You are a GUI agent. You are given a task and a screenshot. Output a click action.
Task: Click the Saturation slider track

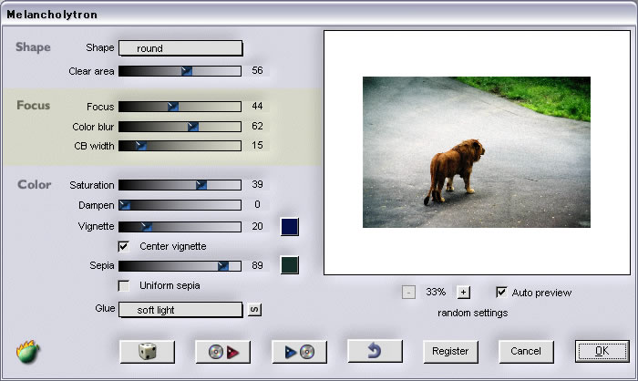pyautogui.click(x=180, y=185)
